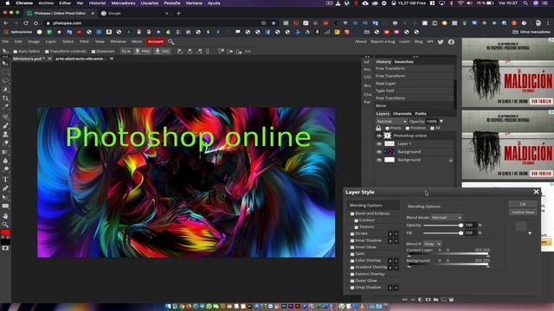This screenshot has height=311, width=554.
Task: Enable Distances checkbox
Action: point(93,52)
